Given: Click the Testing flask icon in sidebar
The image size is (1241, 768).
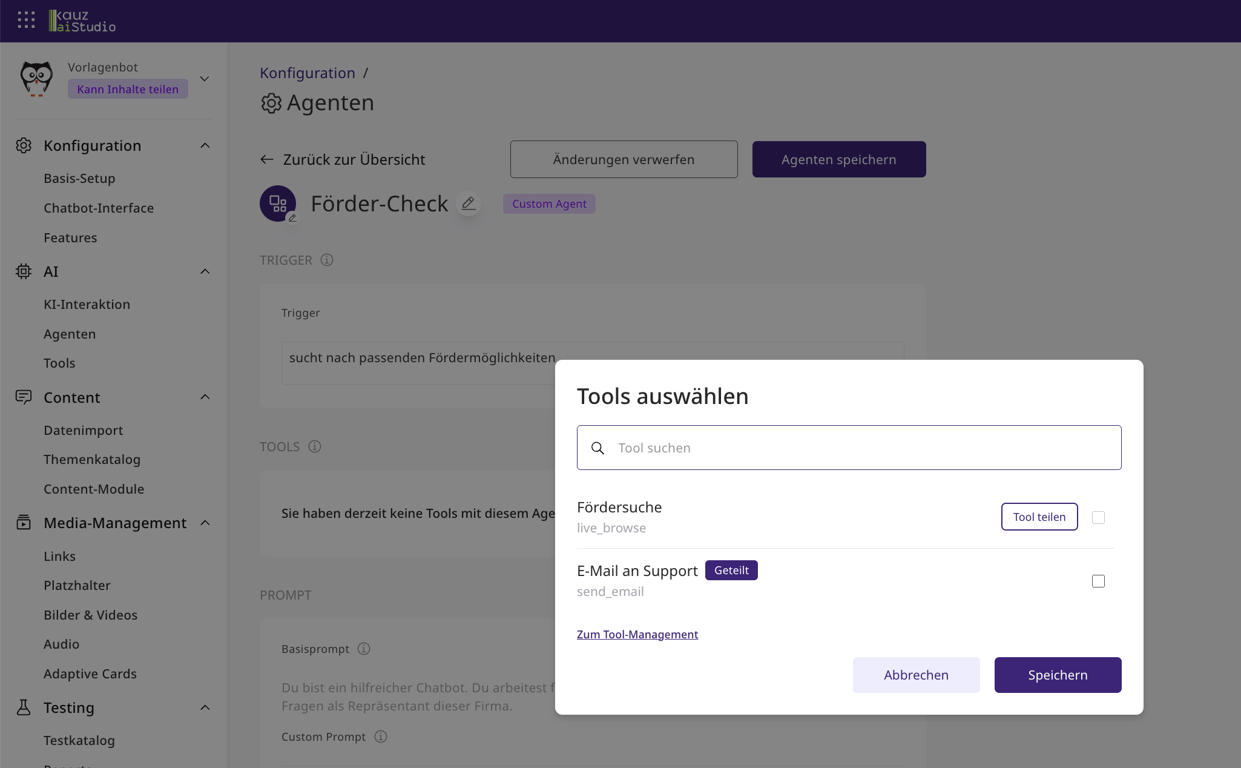Looking at the screenshot, I should tap(24, 707).
